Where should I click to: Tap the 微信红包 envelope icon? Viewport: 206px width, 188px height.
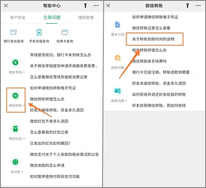point(15,129)
